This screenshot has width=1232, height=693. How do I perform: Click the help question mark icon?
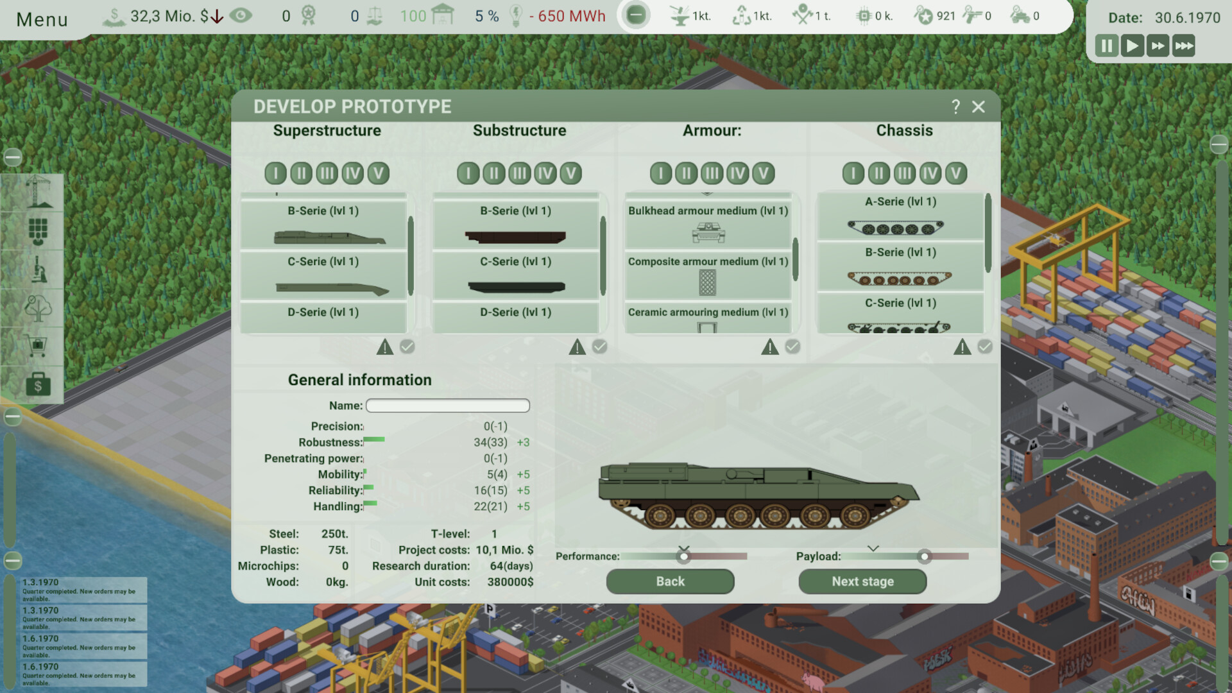pyautogui.click(x=955, y=107)
